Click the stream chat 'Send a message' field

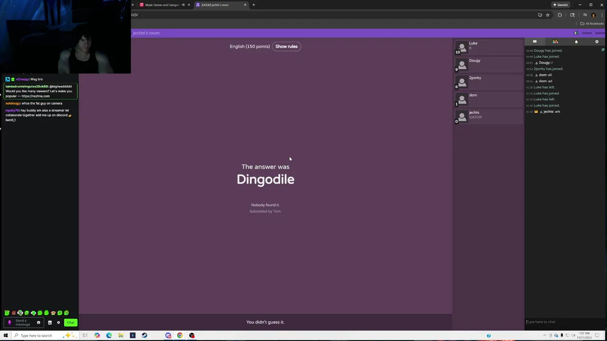(x=25, y=323)
